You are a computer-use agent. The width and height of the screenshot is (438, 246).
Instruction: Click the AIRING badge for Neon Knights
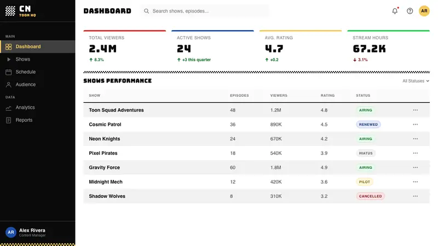tap(365, 139)
